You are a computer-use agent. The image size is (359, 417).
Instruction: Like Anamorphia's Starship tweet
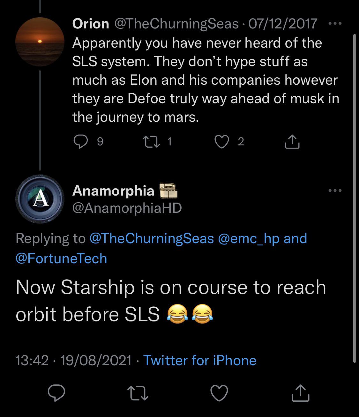[219, 393]
